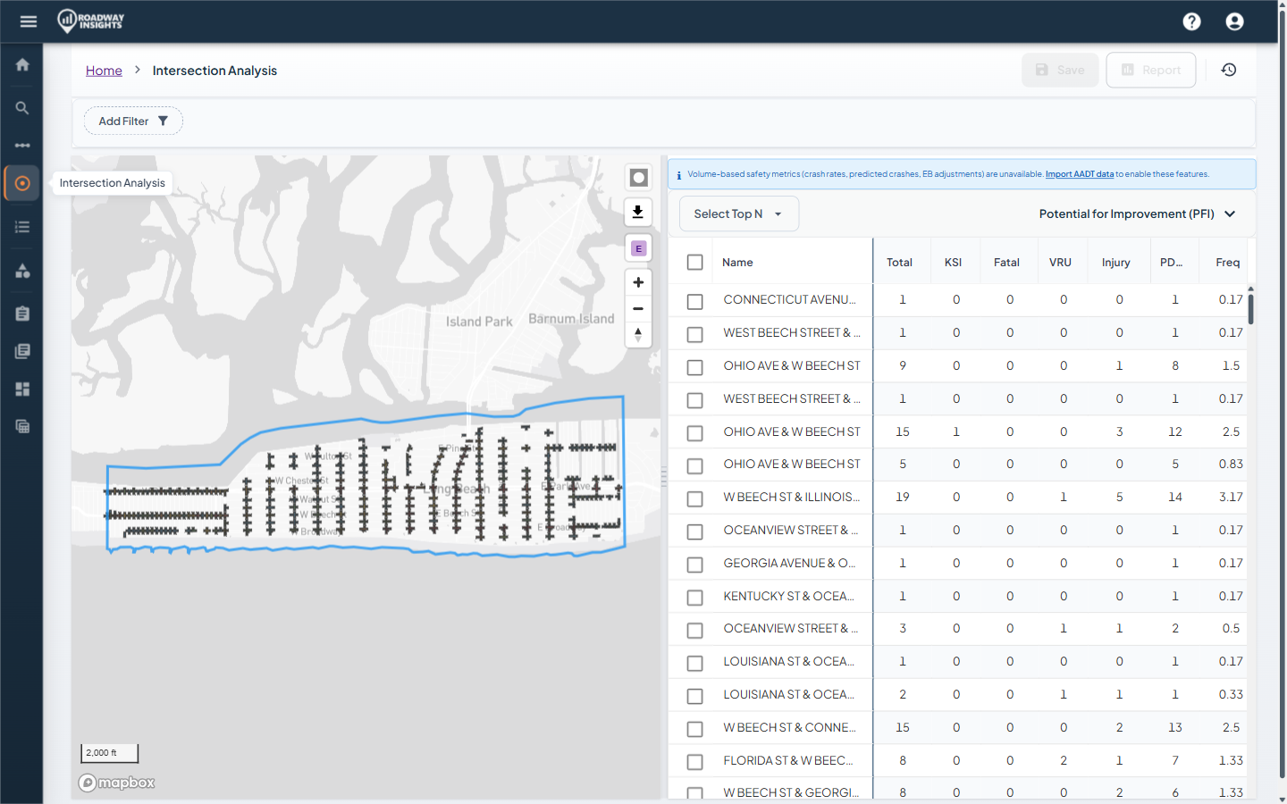Navigate to Home via the breadcrumb
This screenshot has height=804, width=1287.
[104, 70]
